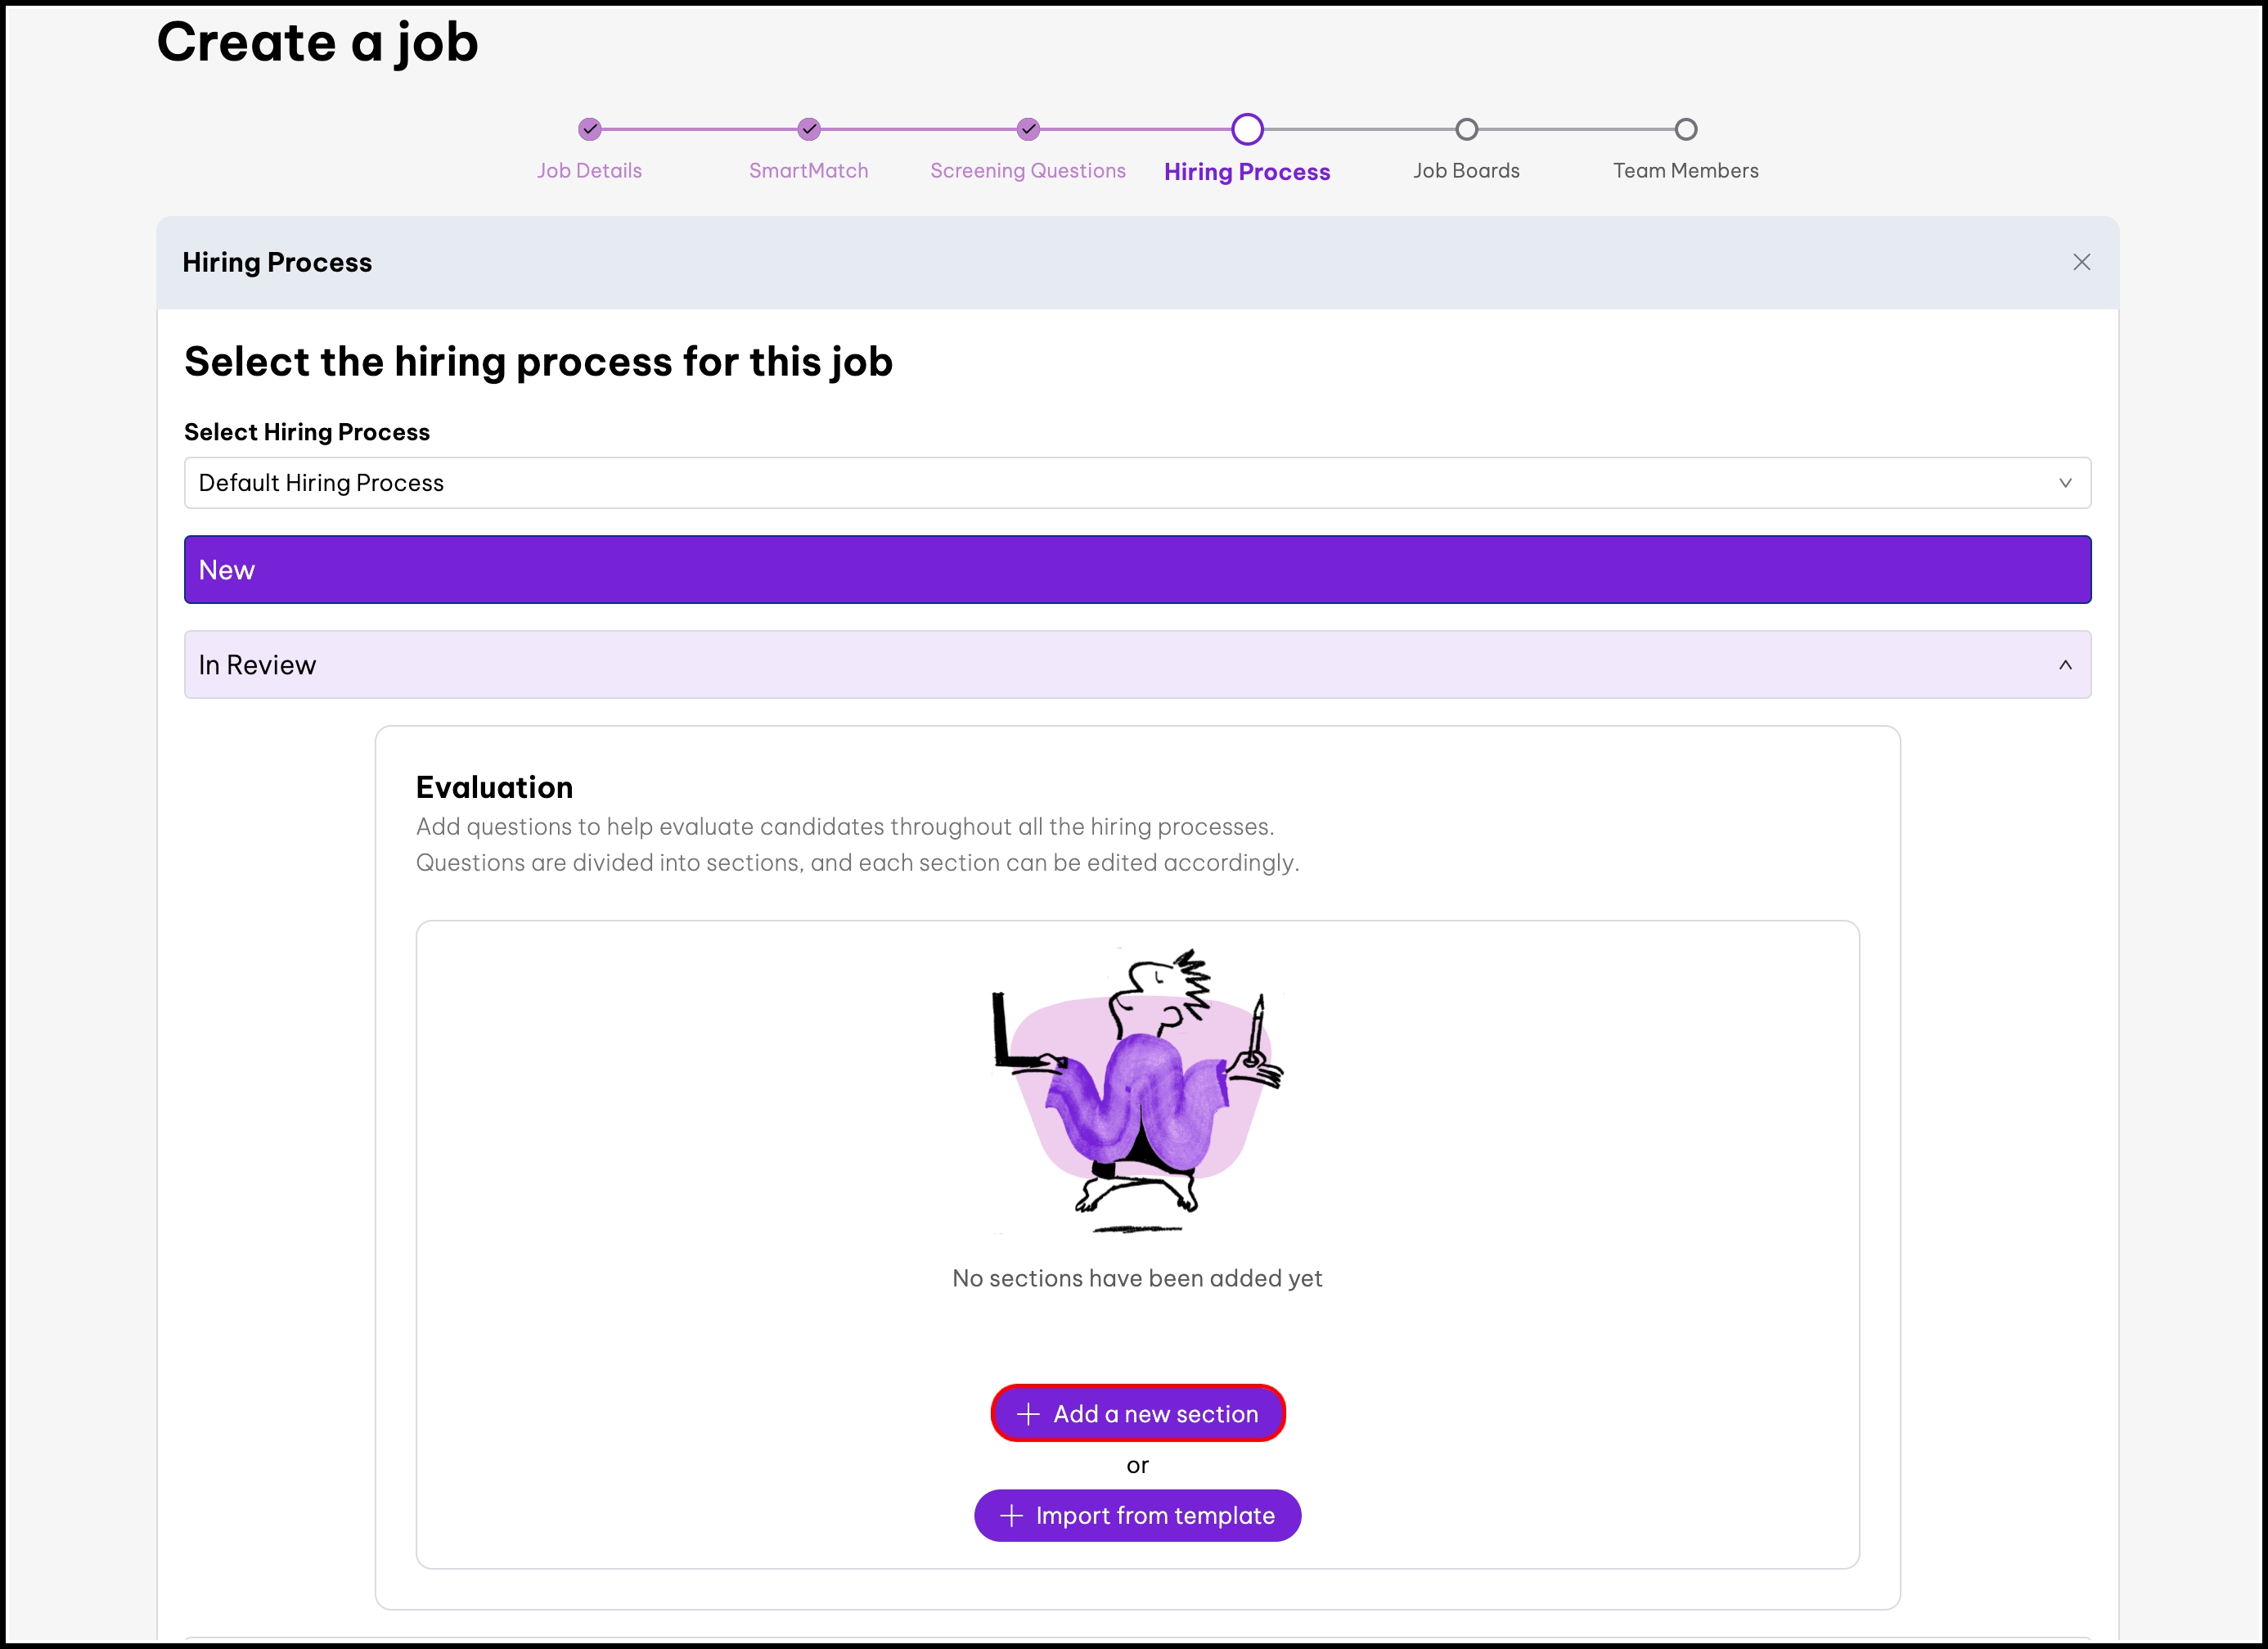Click the Job Details completed step circle
Image resolution: width=2268 pixels, height=1649 pixels.
[590, 129]
